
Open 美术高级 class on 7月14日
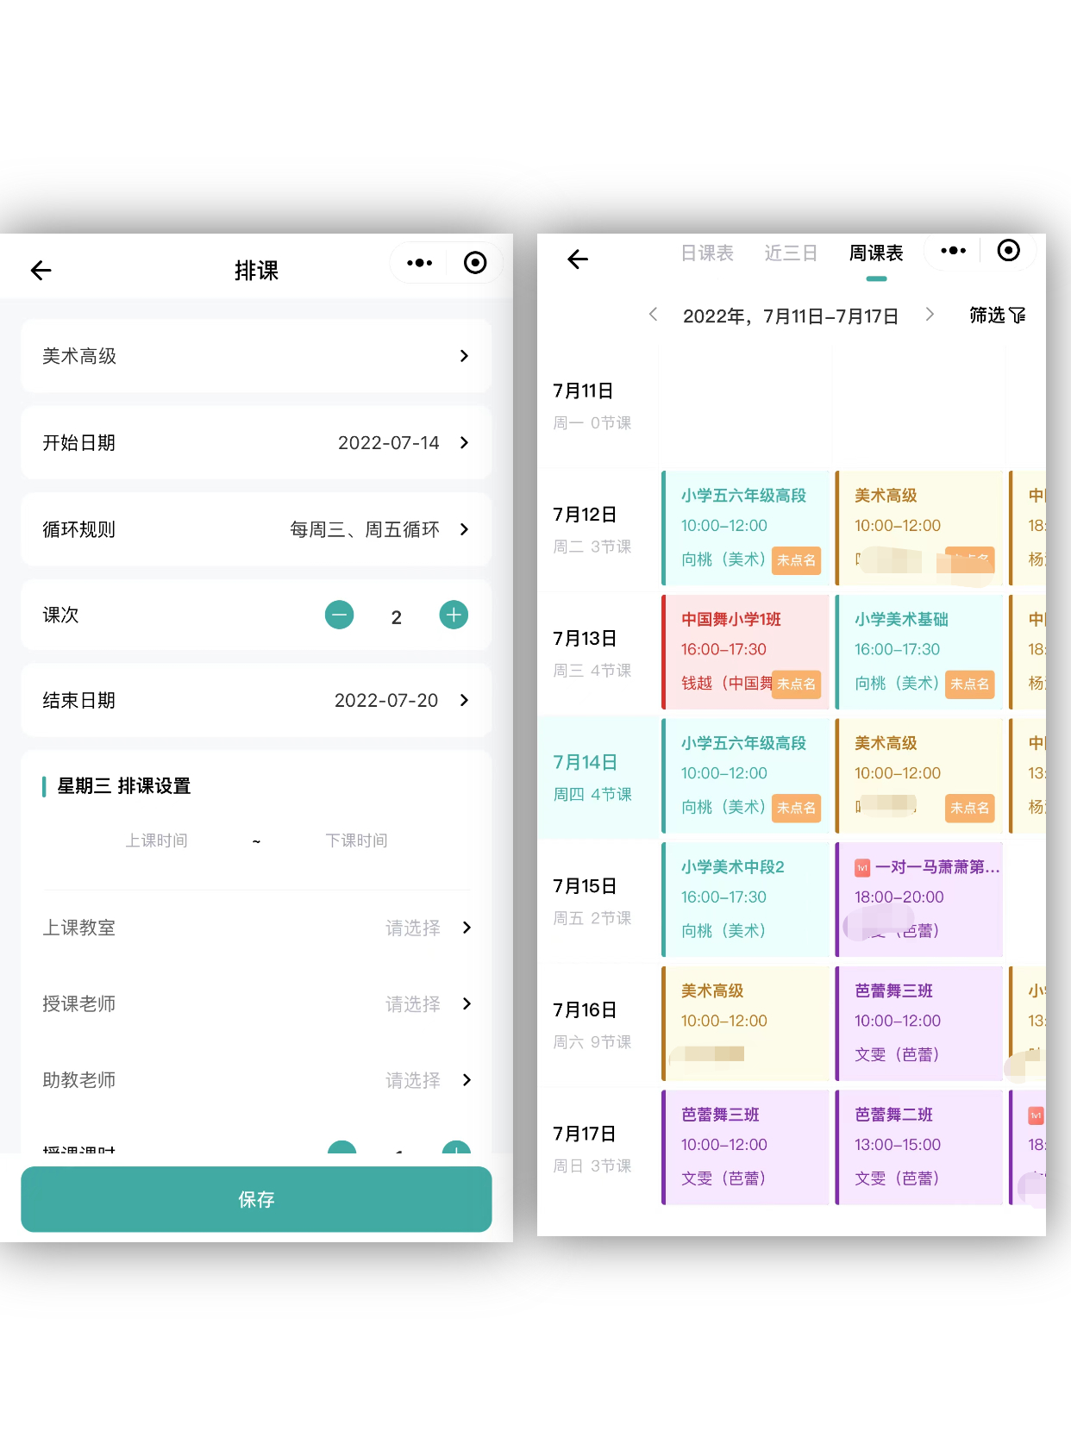click(x=918, y=776)
